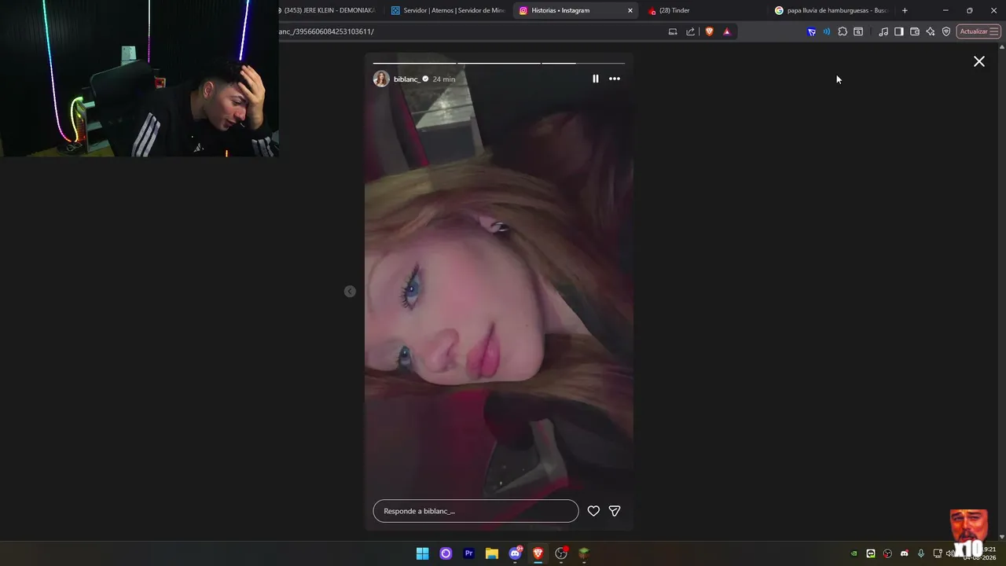
Task: Open Discord from the taskbar
Action: (516, 553)
